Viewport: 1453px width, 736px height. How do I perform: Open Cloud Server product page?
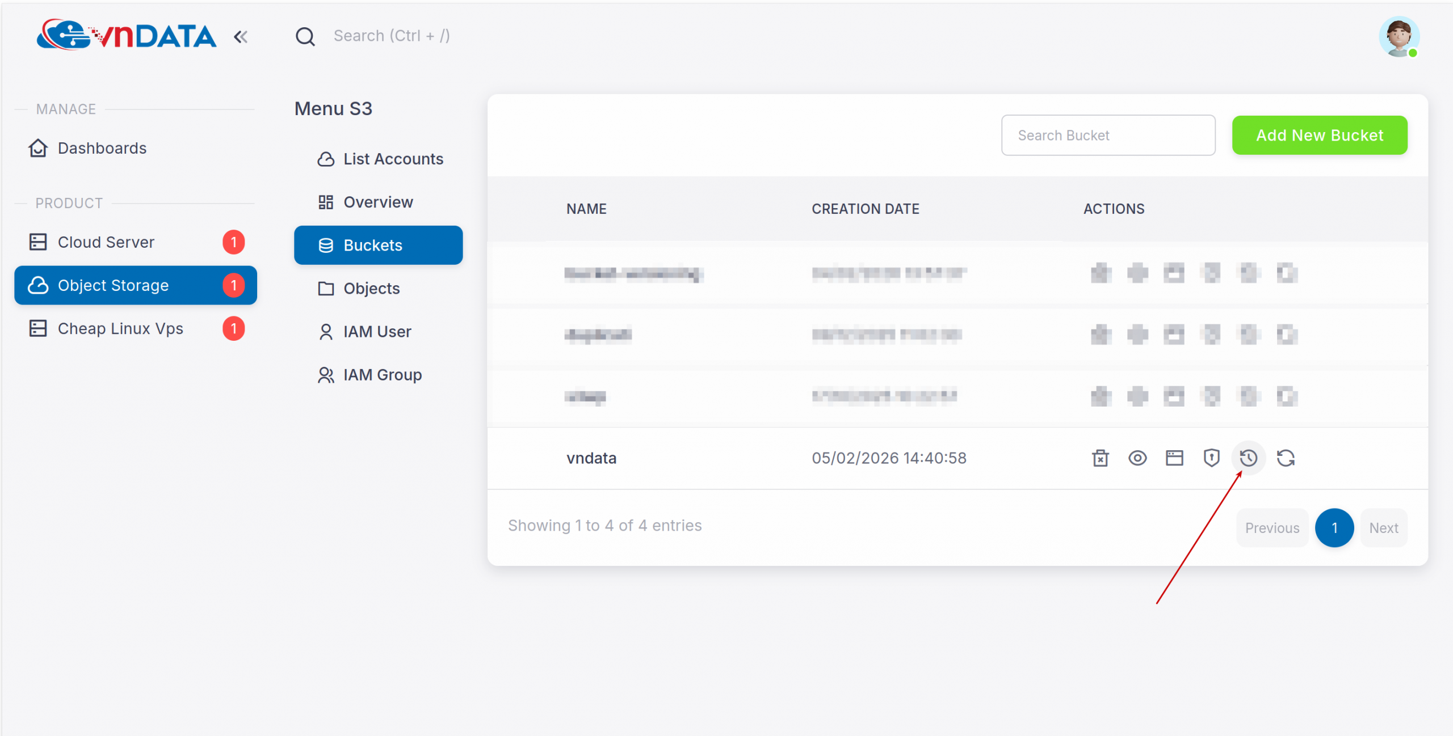point(106,242)
